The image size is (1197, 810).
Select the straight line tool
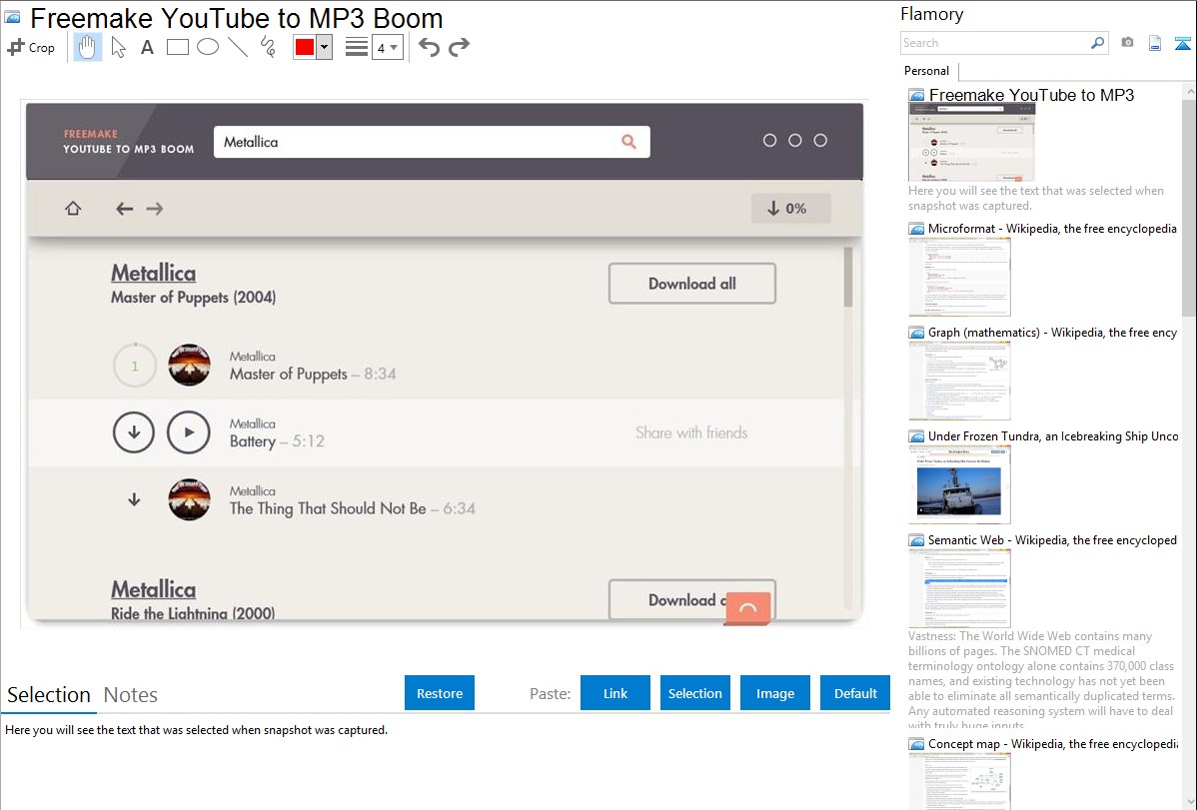click(x=238, y=47)
